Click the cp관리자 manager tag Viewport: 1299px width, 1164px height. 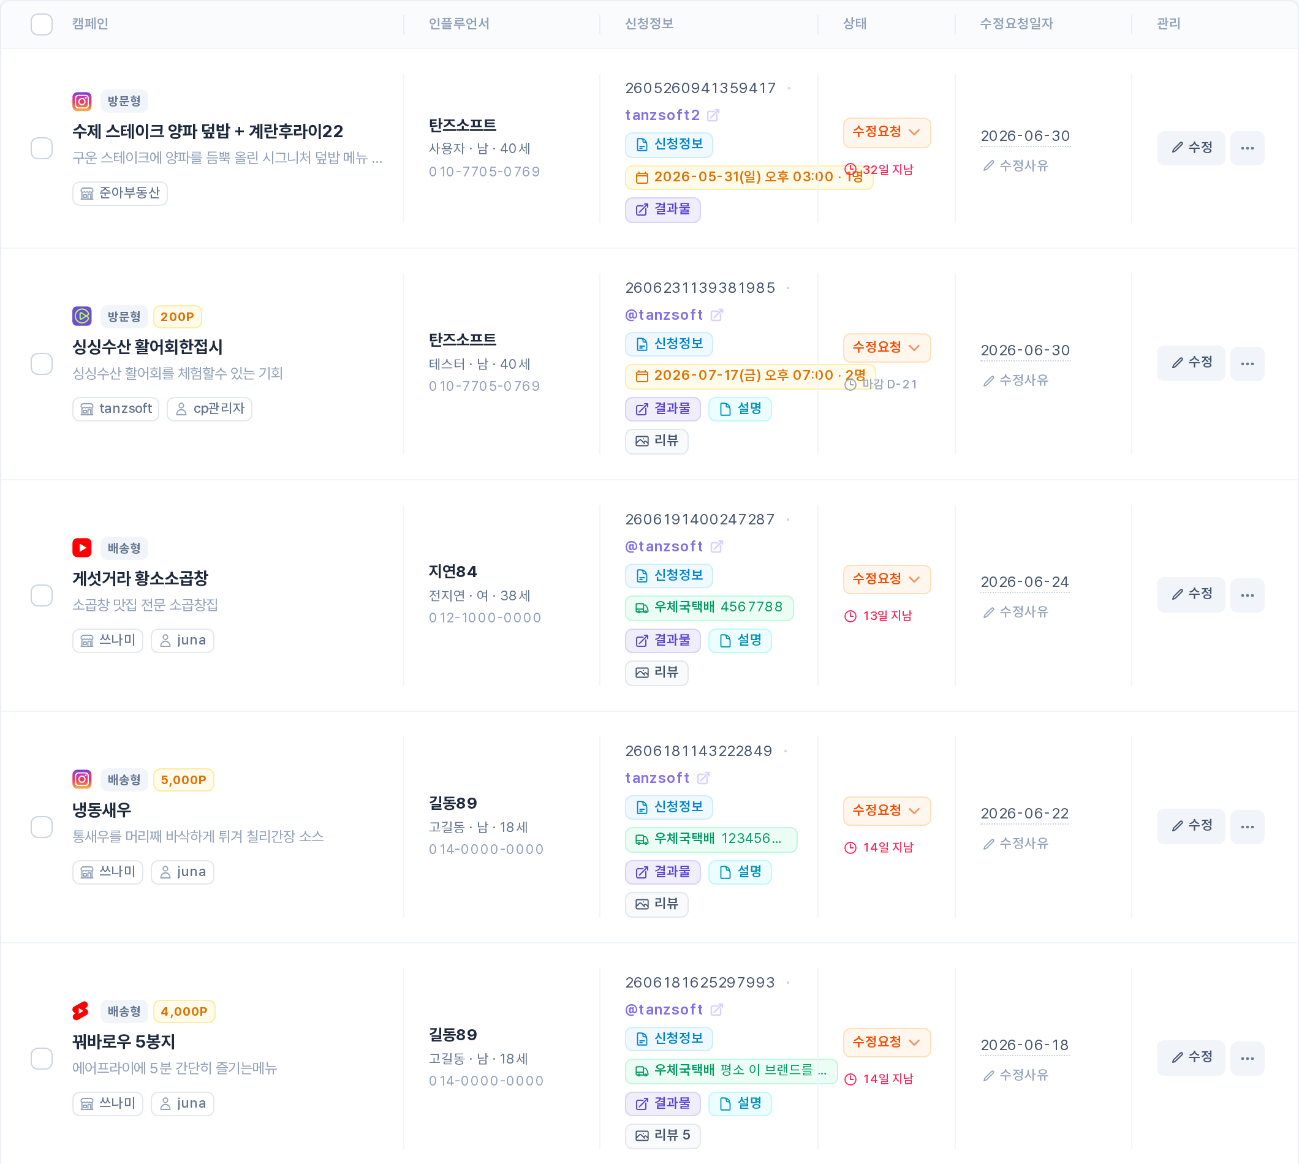210,408
